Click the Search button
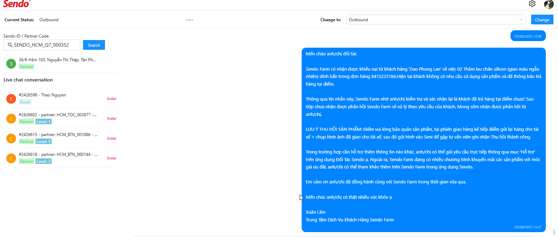The image size is (558, 237). (94, 45)
